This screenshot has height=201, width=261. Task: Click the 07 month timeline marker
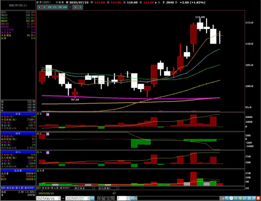pyautogui.click(x=114, y=193)
